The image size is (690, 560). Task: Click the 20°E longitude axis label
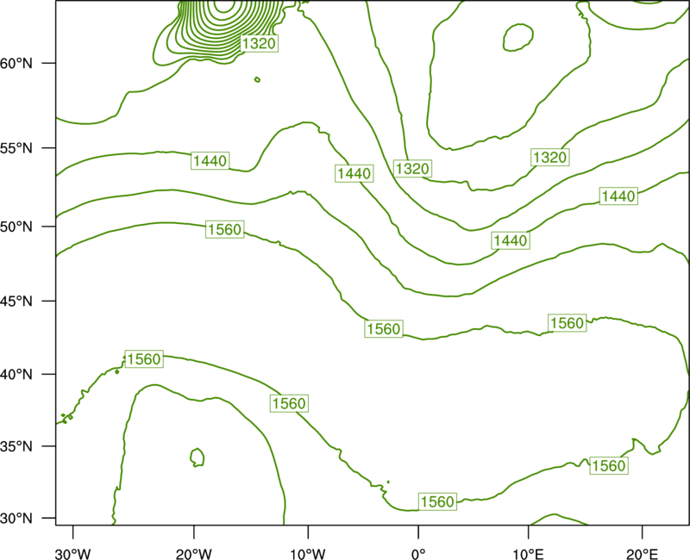(x=643, y=554)
